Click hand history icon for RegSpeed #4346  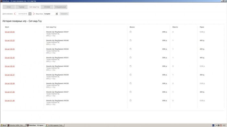(x=130, y=40)
